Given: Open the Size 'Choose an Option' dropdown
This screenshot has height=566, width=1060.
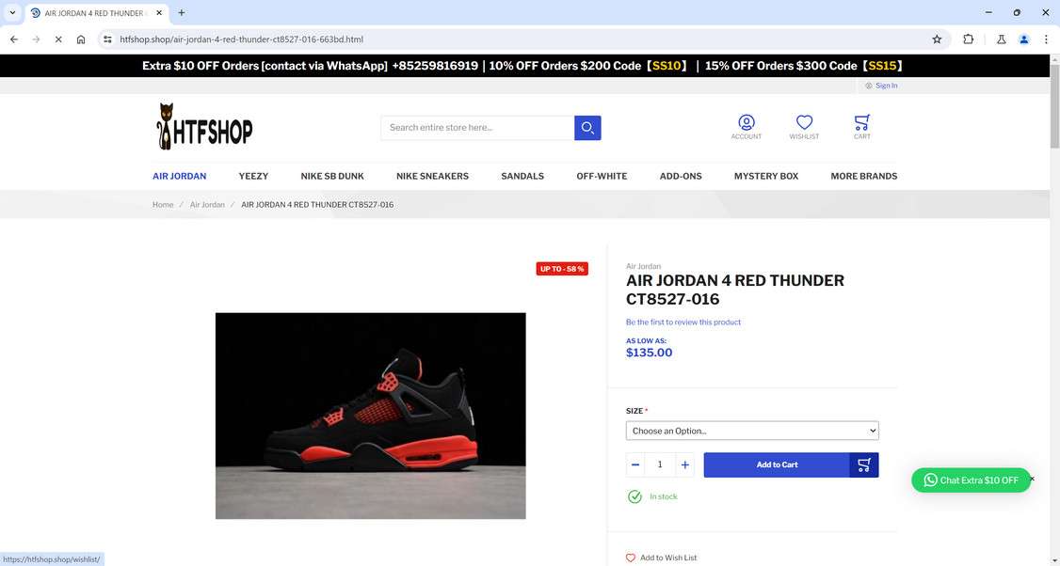Looking at the screenshot, I should click(x=752, y=431).
